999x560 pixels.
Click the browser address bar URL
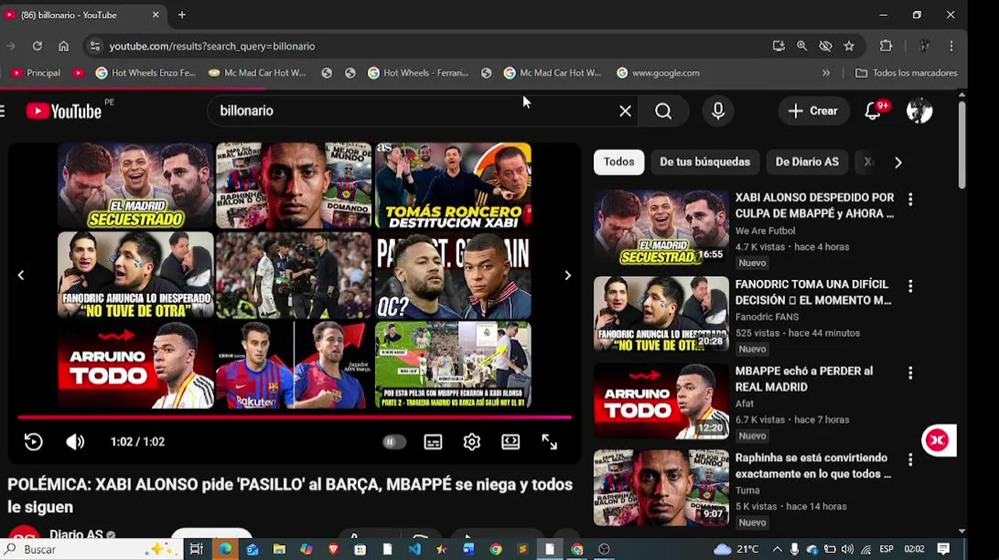pyautogui.click(x=212, y=47)
